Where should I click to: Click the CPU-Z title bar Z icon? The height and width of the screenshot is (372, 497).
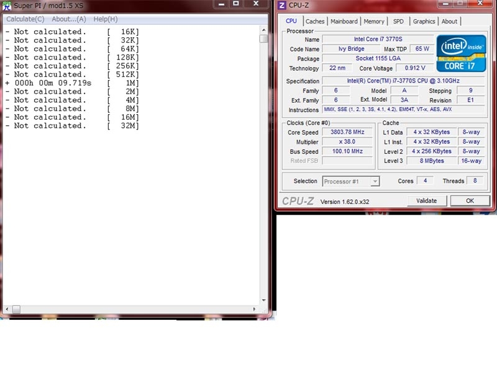pos(282,6)
